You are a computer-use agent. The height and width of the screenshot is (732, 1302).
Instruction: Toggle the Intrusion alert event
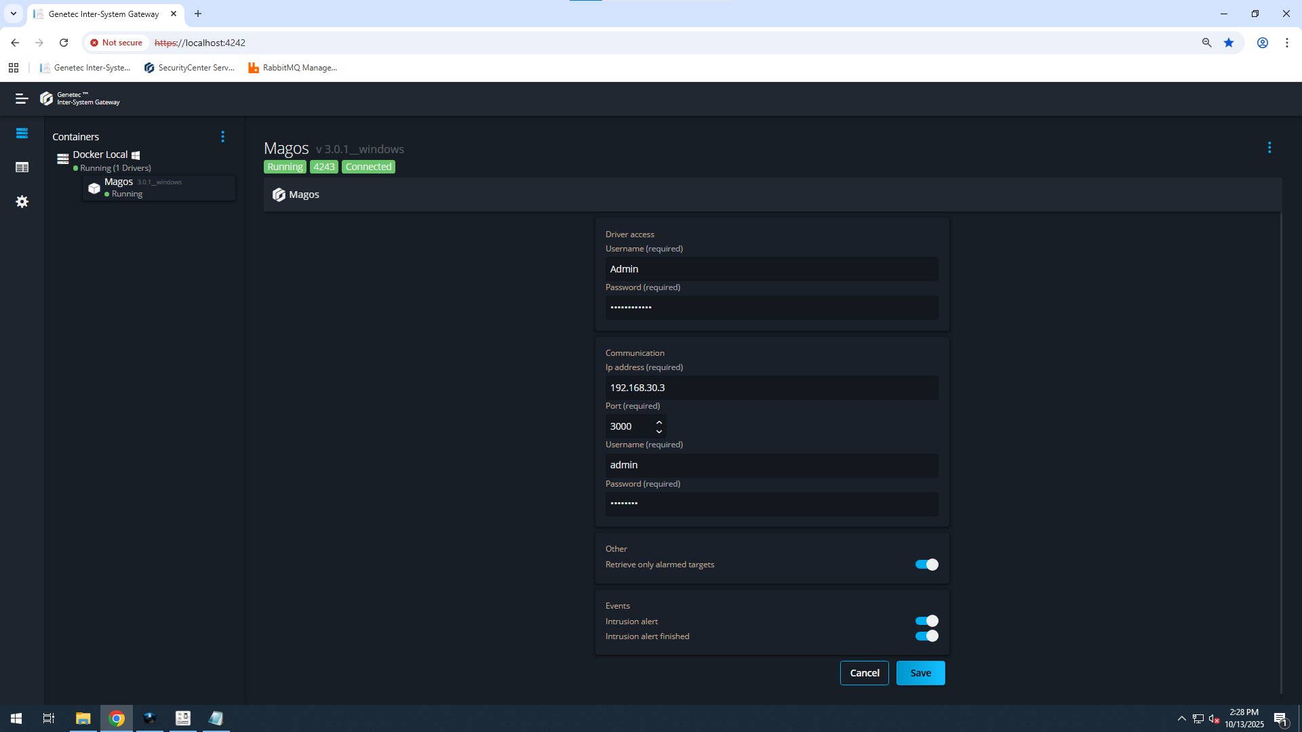(x=926, y=621)
